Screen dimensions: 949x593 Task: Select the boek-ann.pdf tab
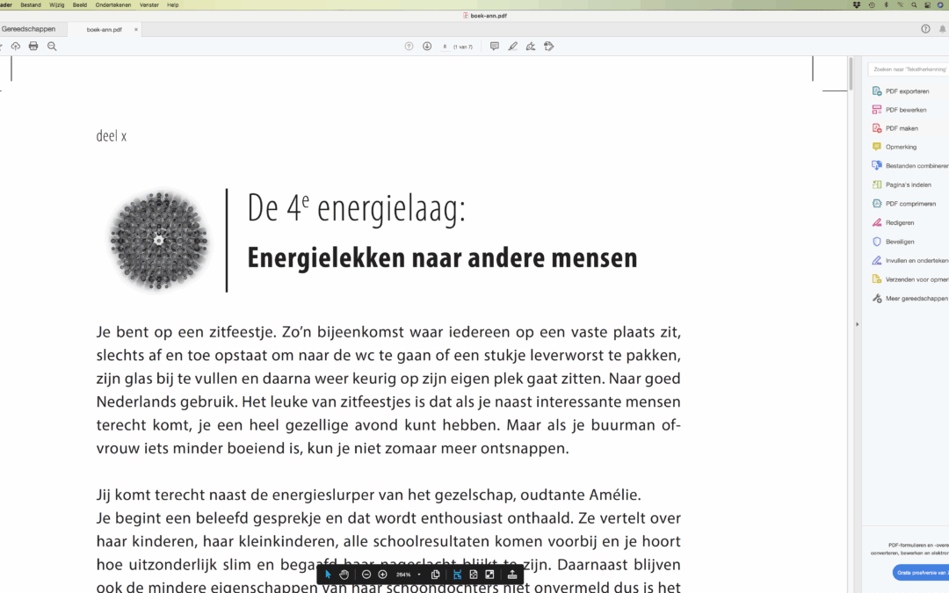point(104,30)
